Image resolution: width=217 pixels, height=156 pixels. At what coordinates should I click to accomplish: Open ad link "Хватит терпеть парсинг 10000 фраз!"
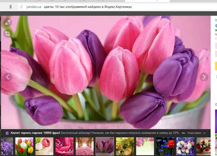pos(35,133)
